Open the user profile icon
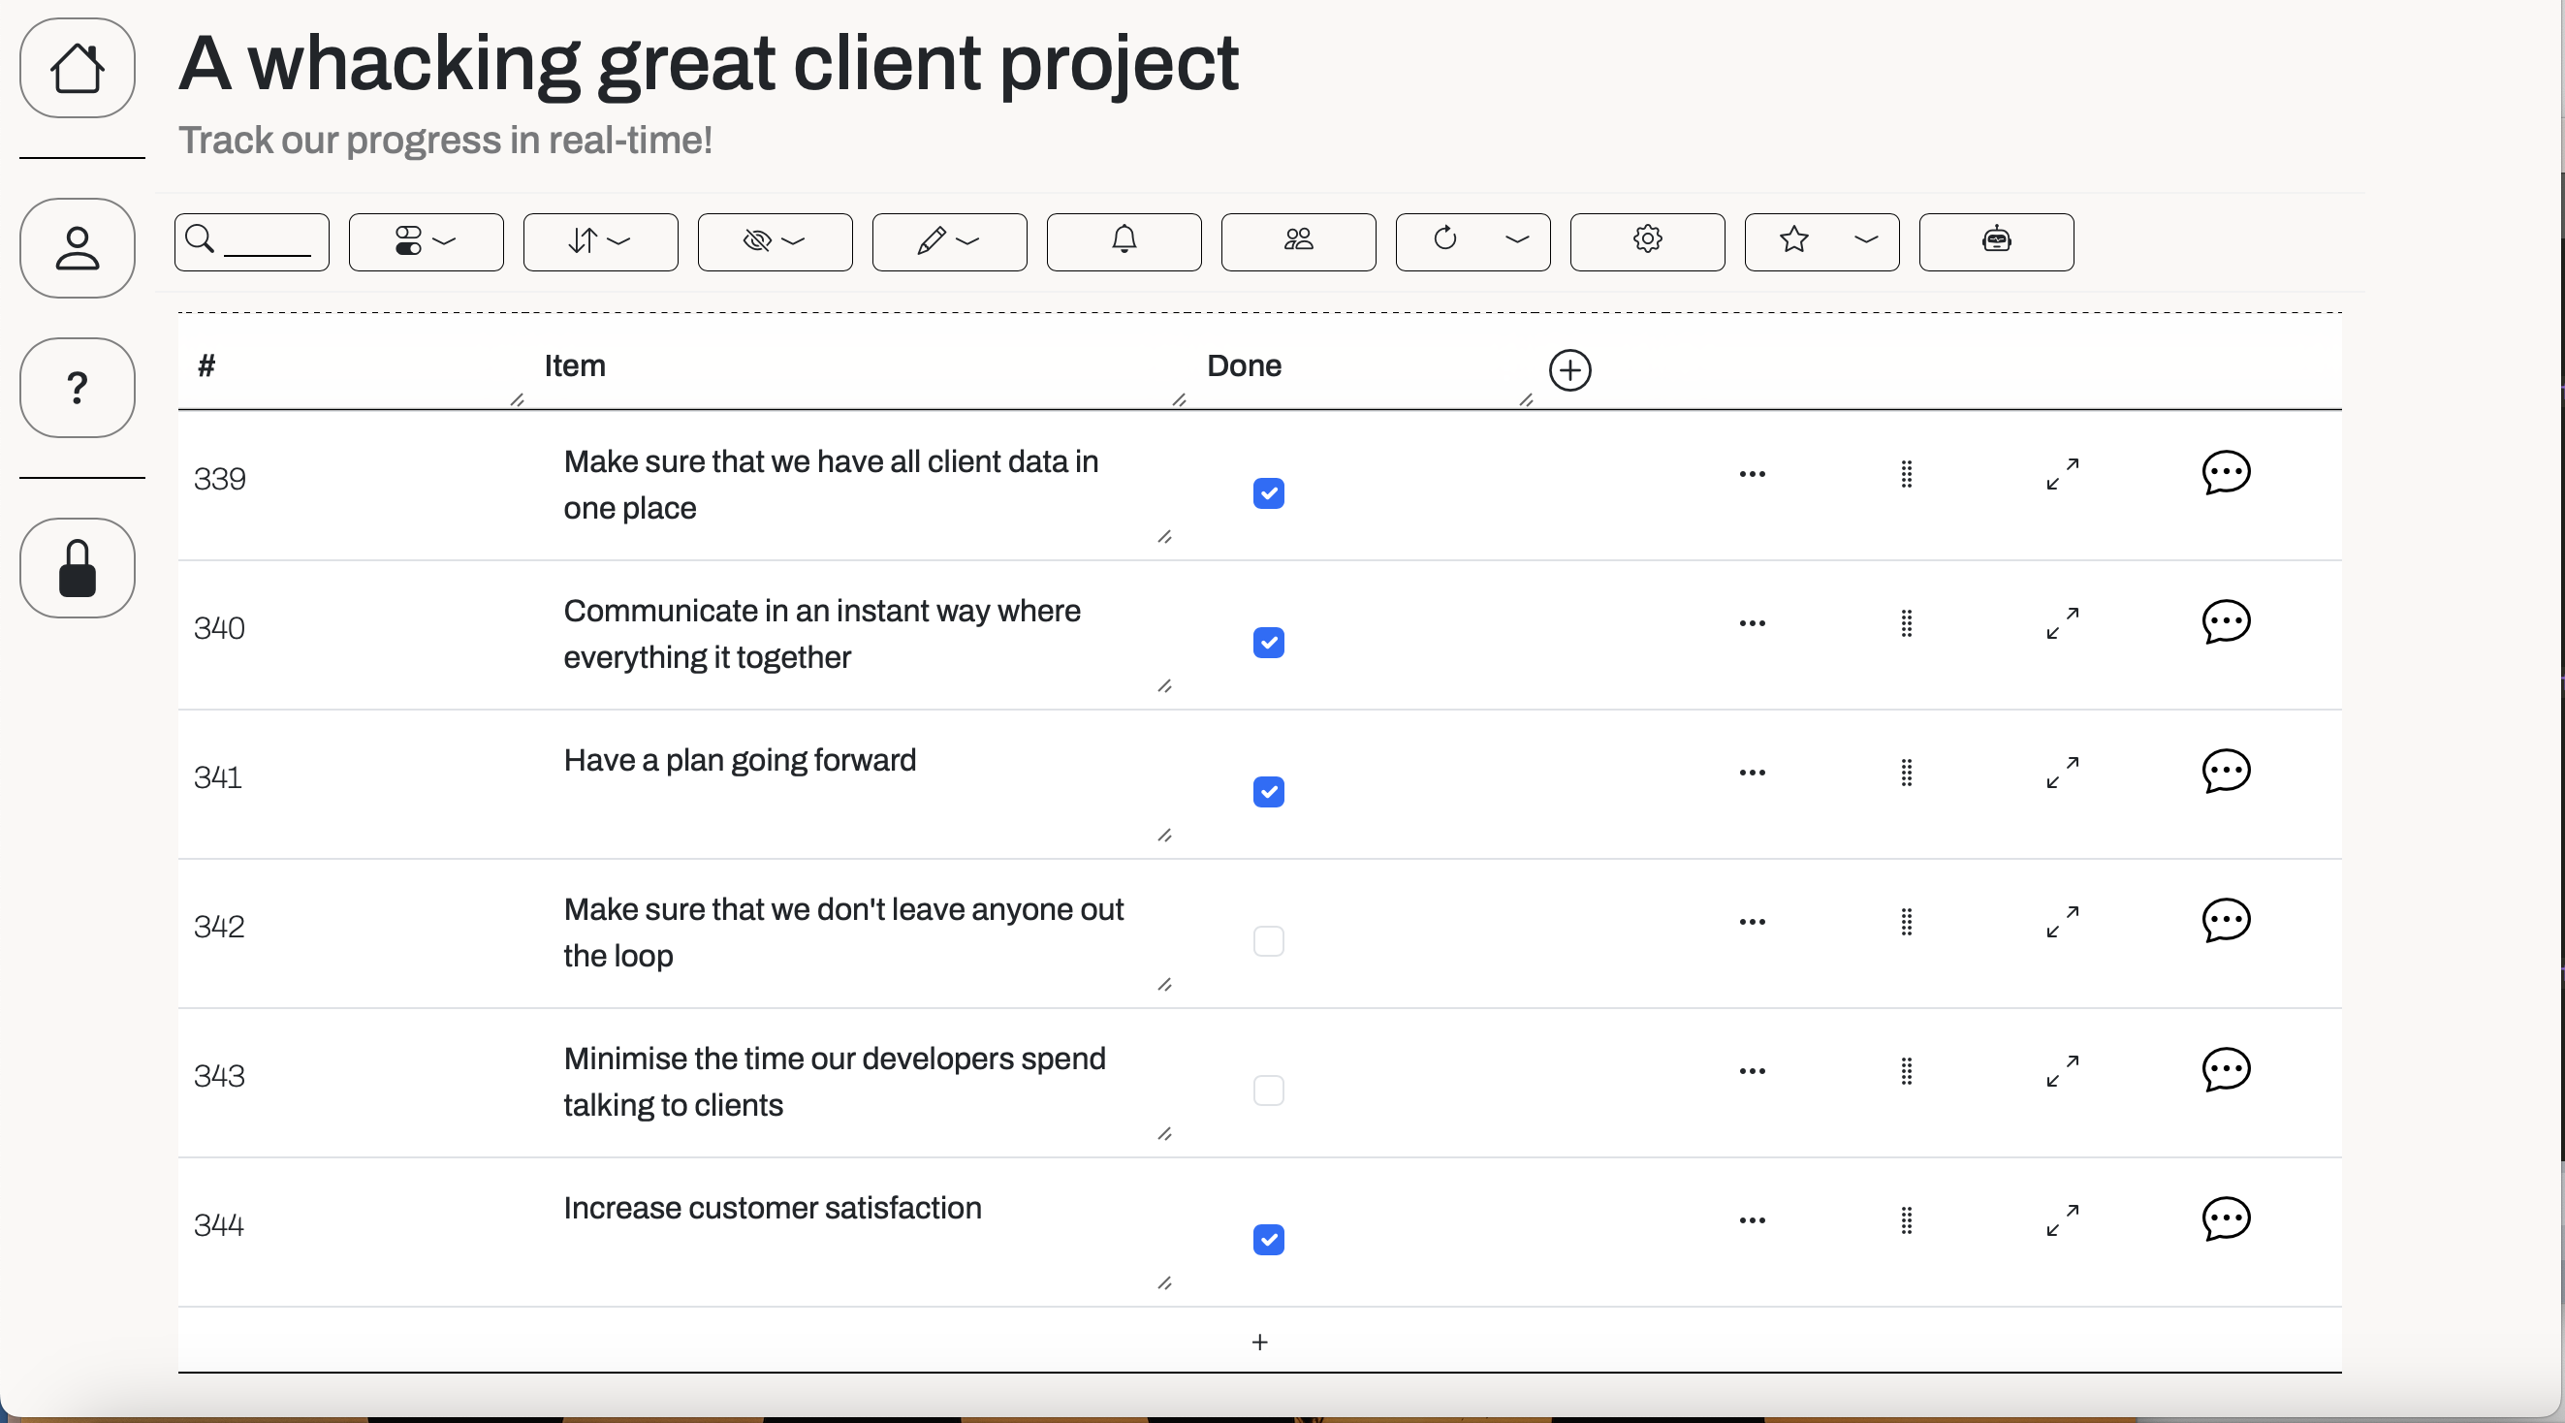This screenshot has height=1423, width=2565. pyautogui.click(x=77, y=248)
